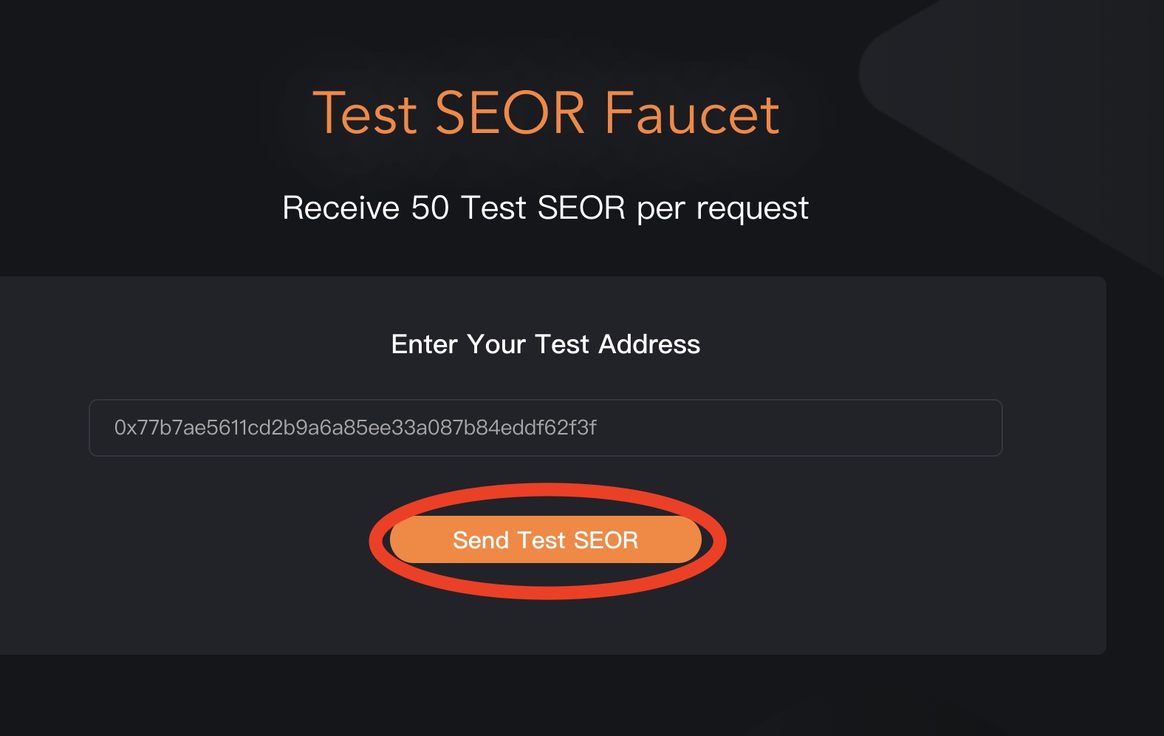
Task: Click the word Receive in the subtitle
Action: coord(340,208)
